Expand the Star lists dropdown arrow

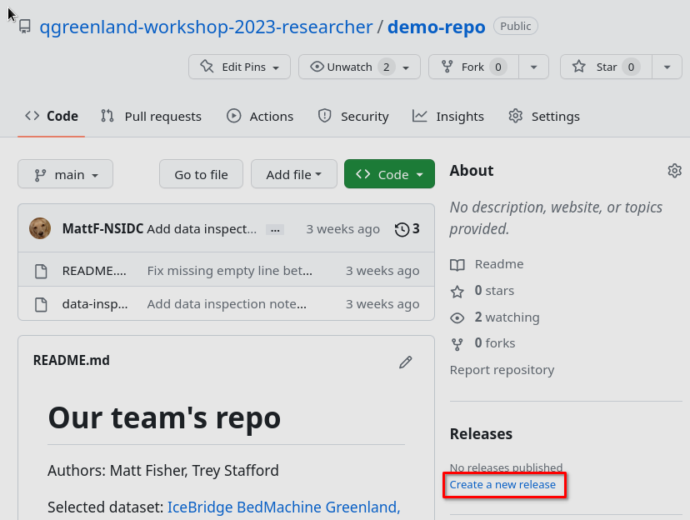pos(667,67)
